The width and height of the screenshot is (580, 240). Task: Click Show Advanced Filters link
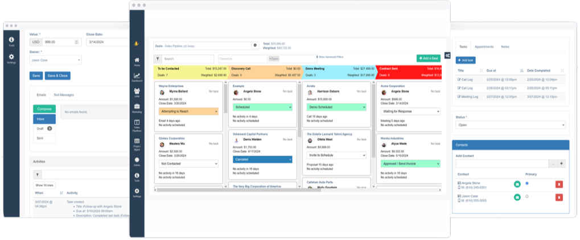330,57
